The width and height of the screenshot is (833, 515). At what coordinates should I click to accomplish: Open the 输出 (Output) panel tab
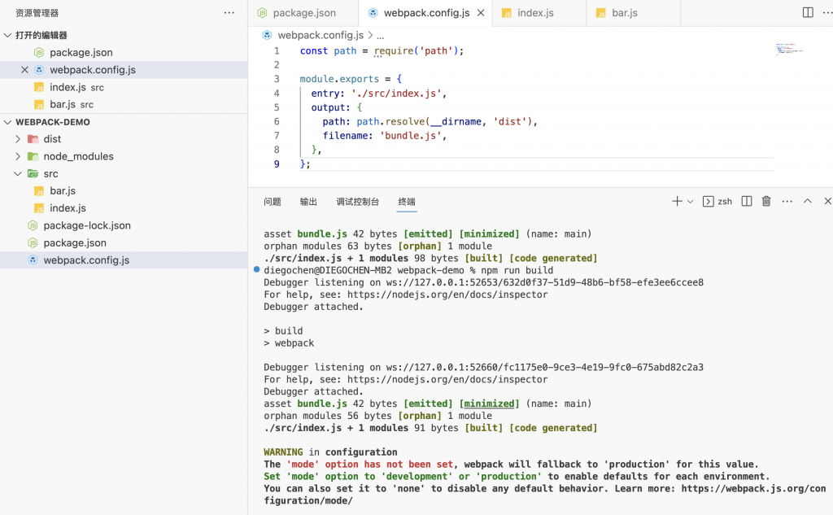pyautogui.click(x=308, y=202)
